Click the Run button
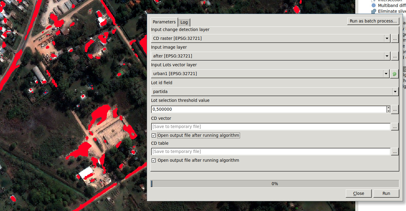The width and height of the screenshot is (406, 211). pos(386,193)
